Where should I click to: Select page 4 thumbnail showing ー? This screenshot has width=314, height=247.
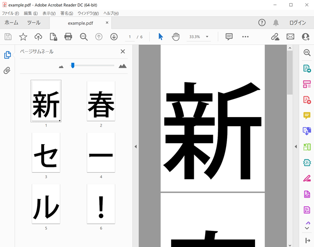pos(101,152)
